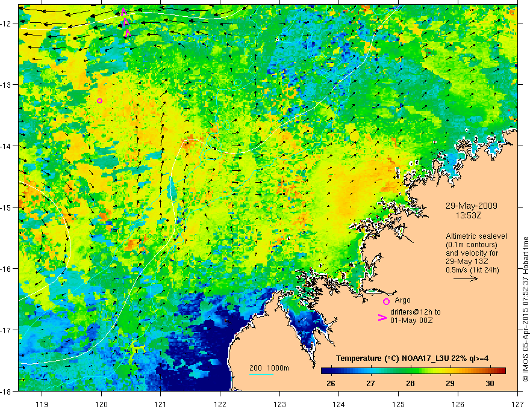Screen dimensions: 530x409
Task: Select the '29-May-2009' date text
Action: (471, 206)
